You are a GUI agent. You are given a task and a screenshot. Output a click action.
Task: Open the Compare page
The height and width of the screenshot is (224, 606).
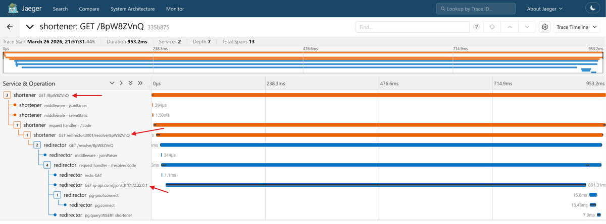click(90, 9)
